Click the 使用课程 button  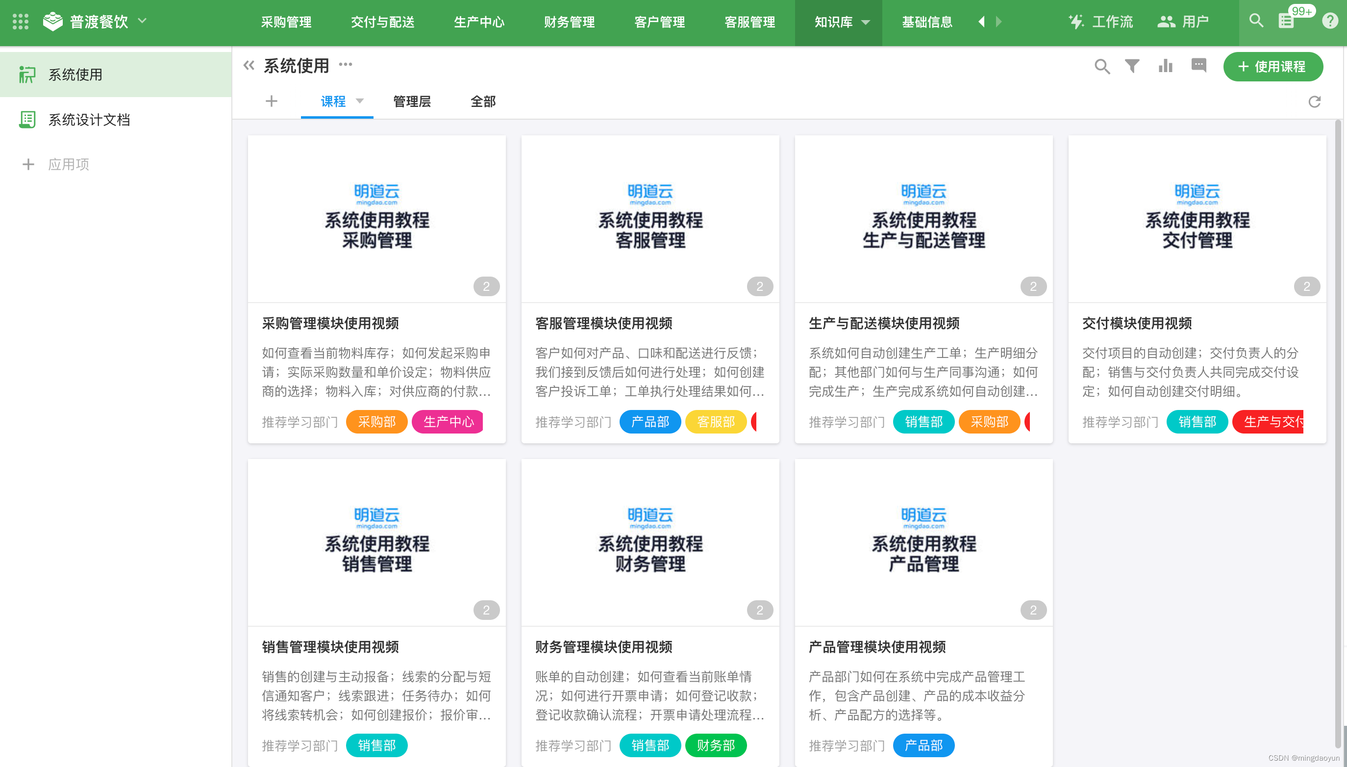pyautogui.click(x=1273, y=67)
